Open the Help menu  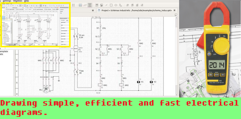click(27, 1)
